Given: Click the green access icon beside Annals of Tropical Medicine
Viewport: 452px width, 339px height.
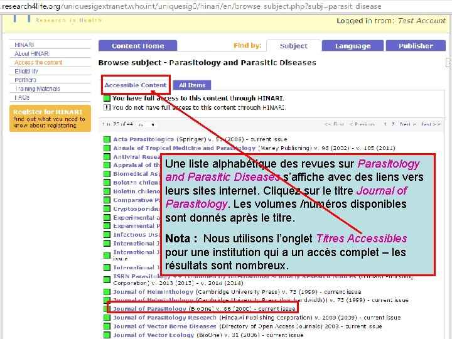Looking at the screenshot, I should pyautogui.click(x=107, y=148).
